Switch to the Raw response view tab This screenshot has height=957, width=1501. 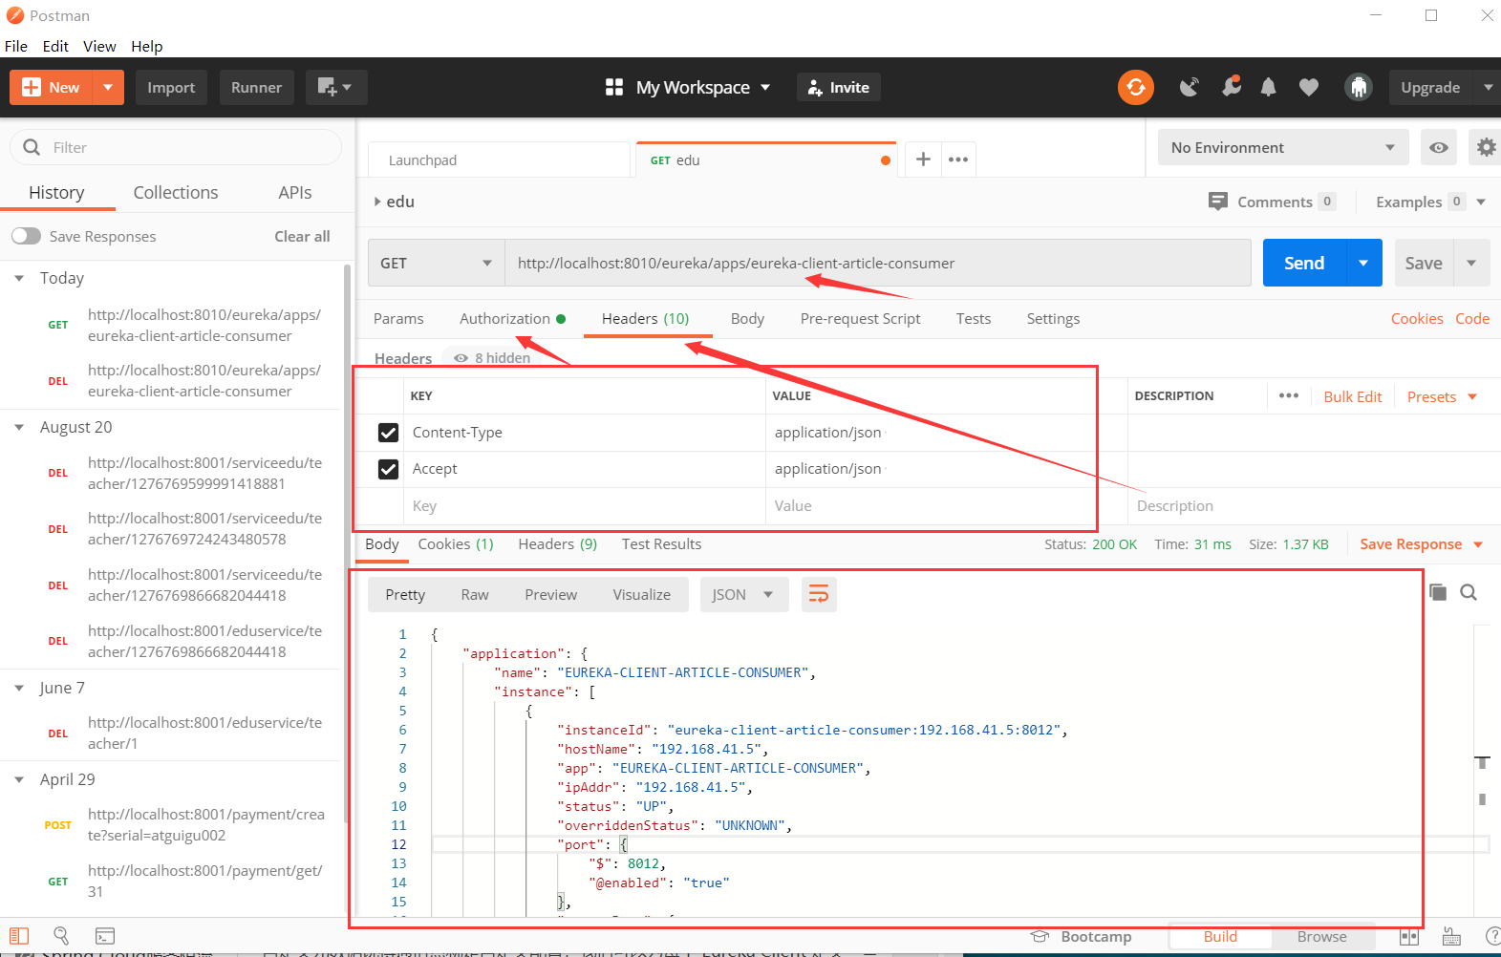click(x=475, y=594)
